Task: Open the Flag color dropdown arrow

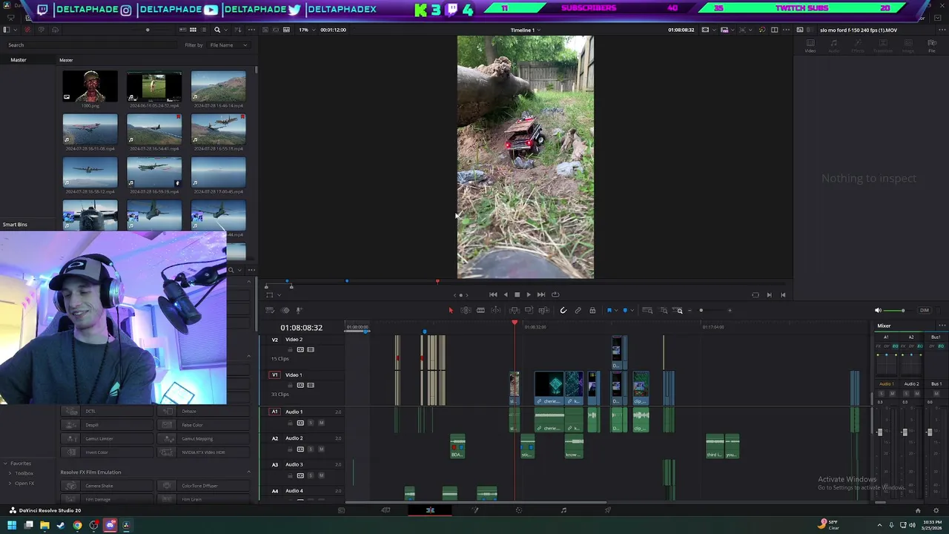Action: (x=615, y=310)
